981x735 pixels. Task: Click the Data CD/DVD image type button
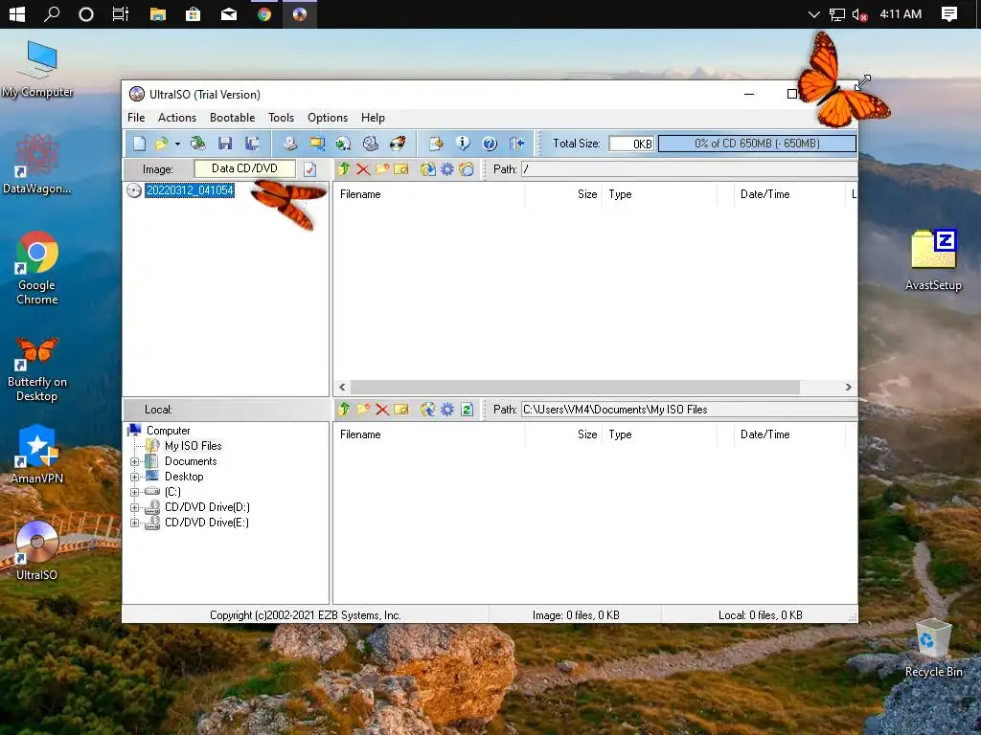pyautogui.click(x=244, y=168)
